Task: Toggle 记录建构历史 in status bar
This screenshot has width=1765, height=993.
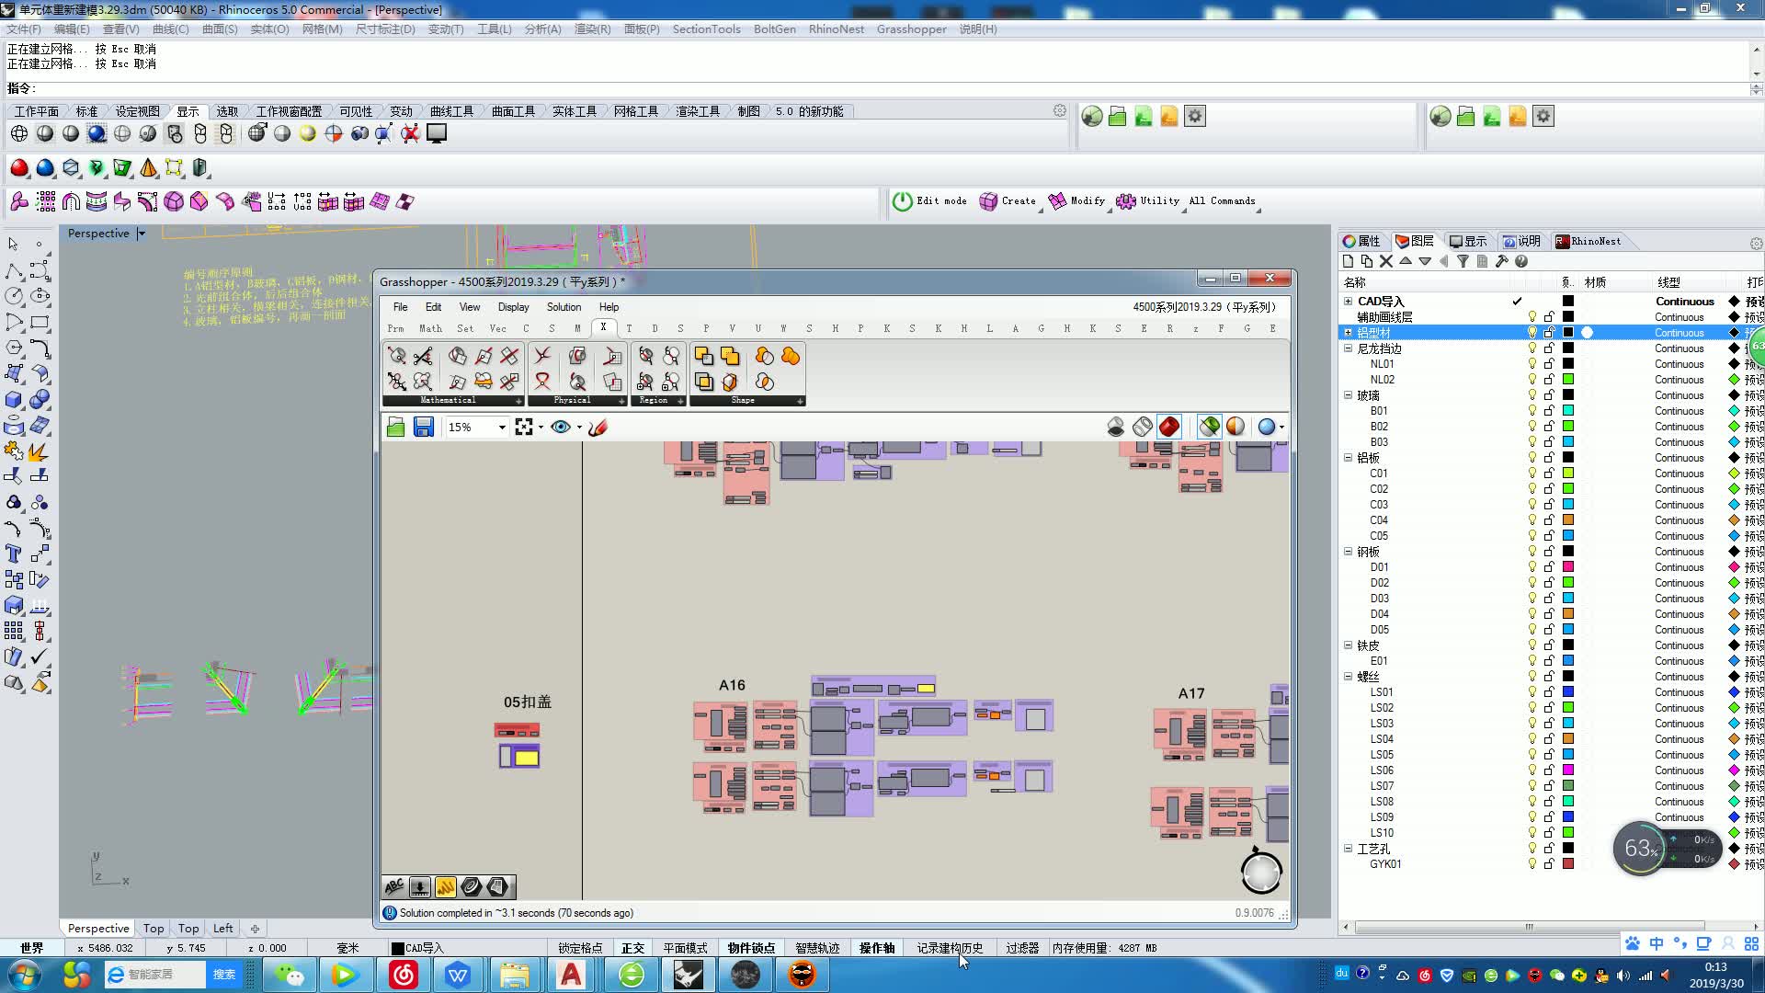Action: point(950,948)
